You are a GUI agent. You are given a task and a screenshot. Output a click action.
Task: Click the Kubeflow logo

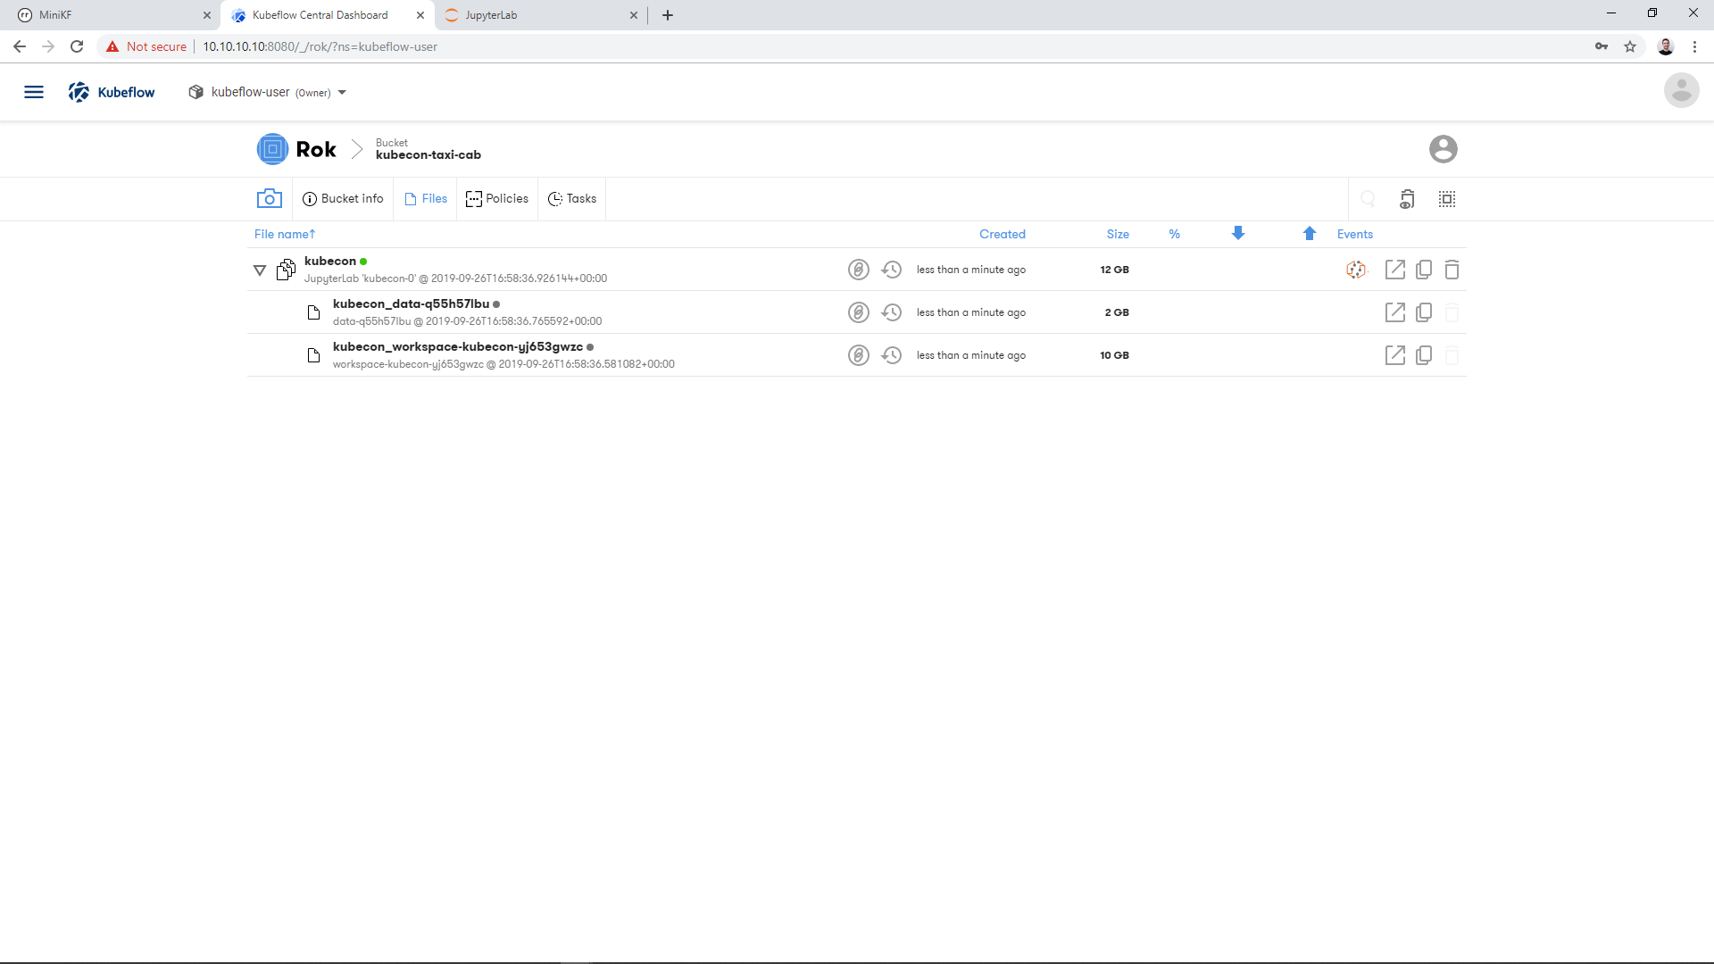point(112,92)
